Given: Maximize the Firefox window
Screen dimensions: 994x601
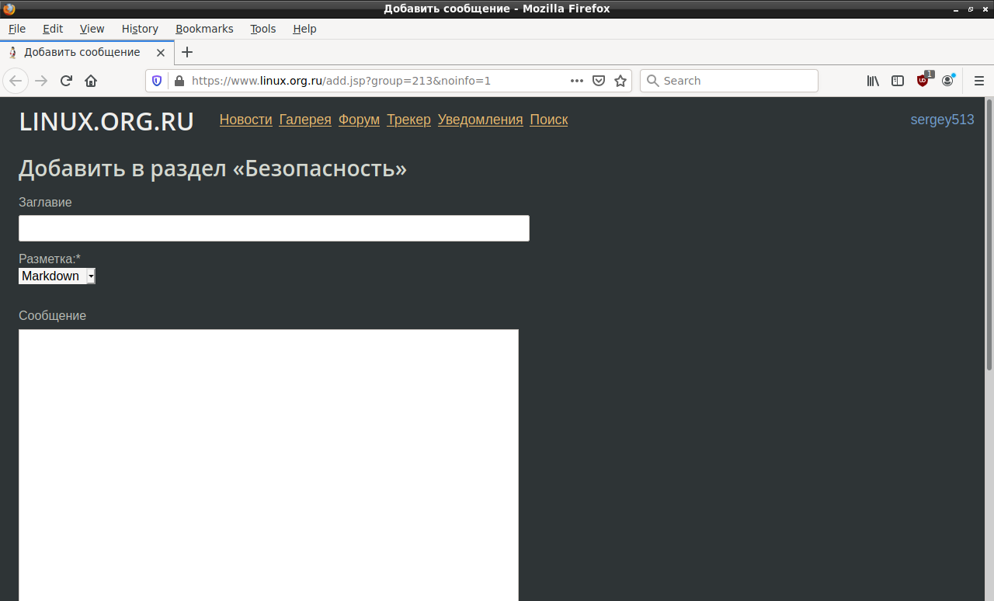Looking at the screenshot, I should (971, 9).
